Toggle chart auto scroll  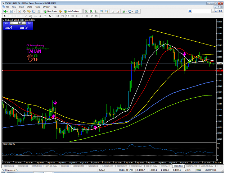[x=113, y=11]
